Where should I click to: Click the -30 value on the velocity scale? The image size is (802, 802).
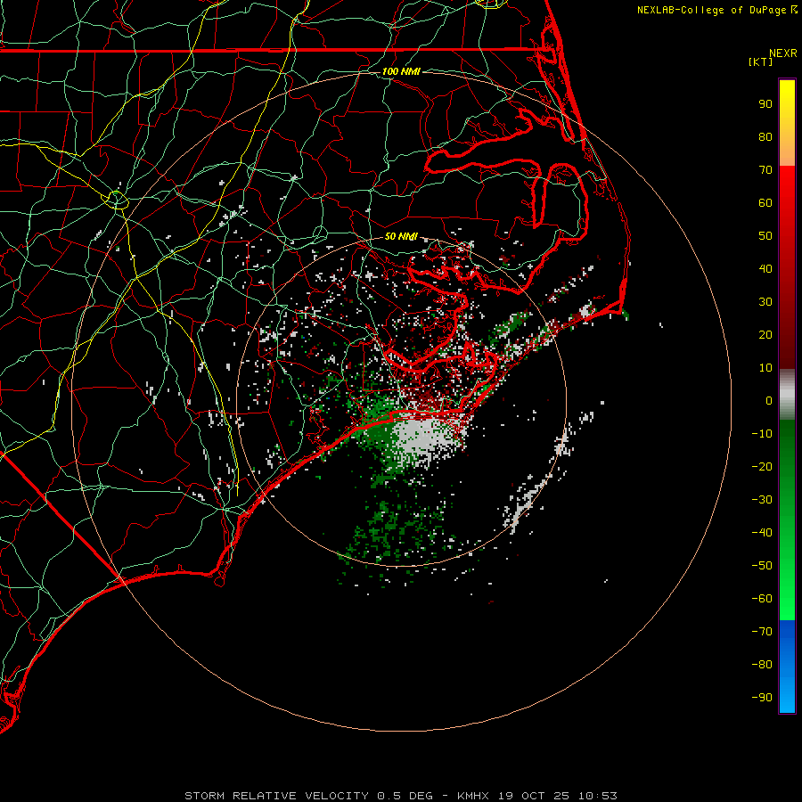[762, 500]
